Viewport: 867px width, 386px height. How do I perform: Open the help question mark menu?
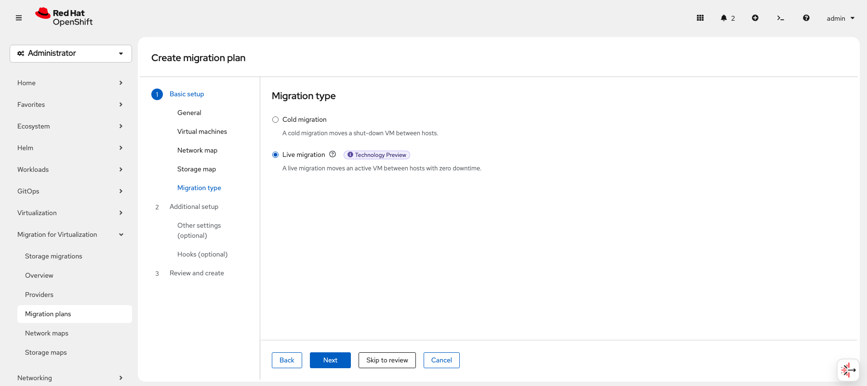(806, 18)
